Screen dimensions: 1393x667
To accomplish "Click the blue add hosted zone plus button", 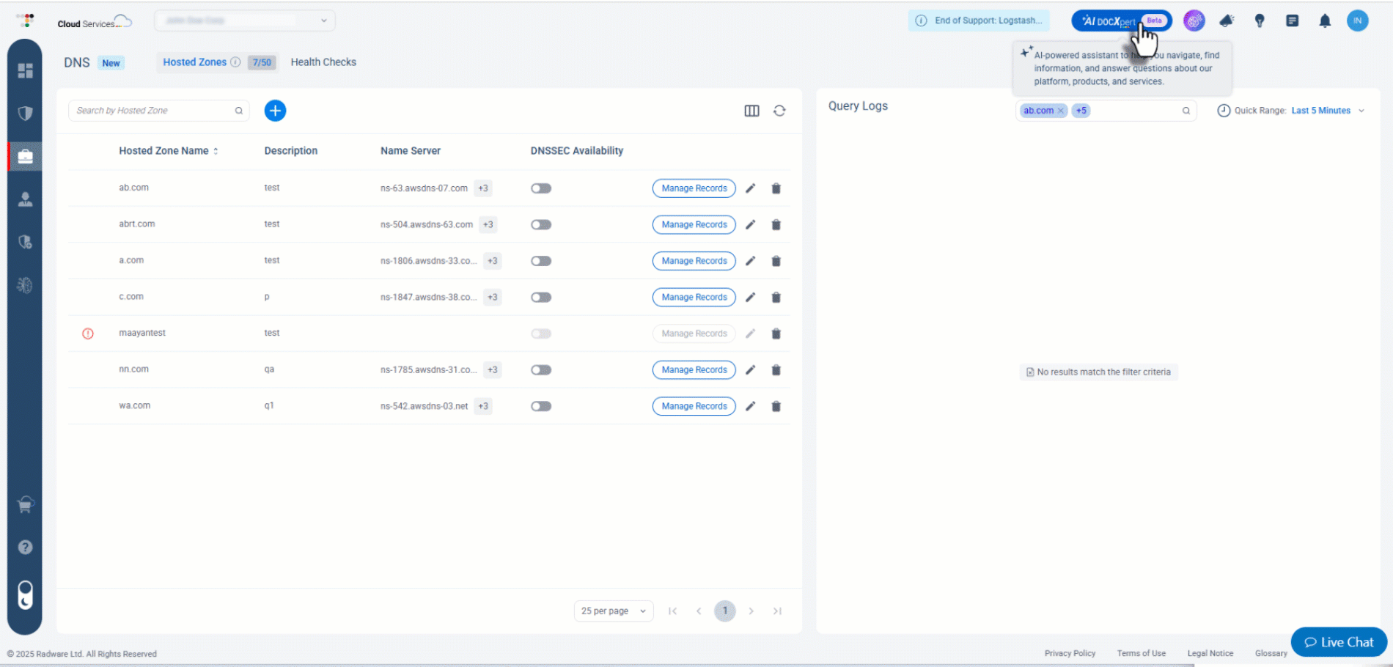I will [275, 111].
